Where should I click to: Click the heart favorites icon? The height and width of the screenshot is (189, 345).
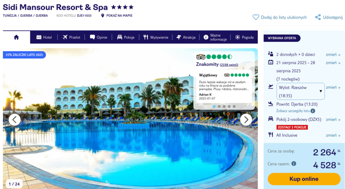tap(256, 17)
